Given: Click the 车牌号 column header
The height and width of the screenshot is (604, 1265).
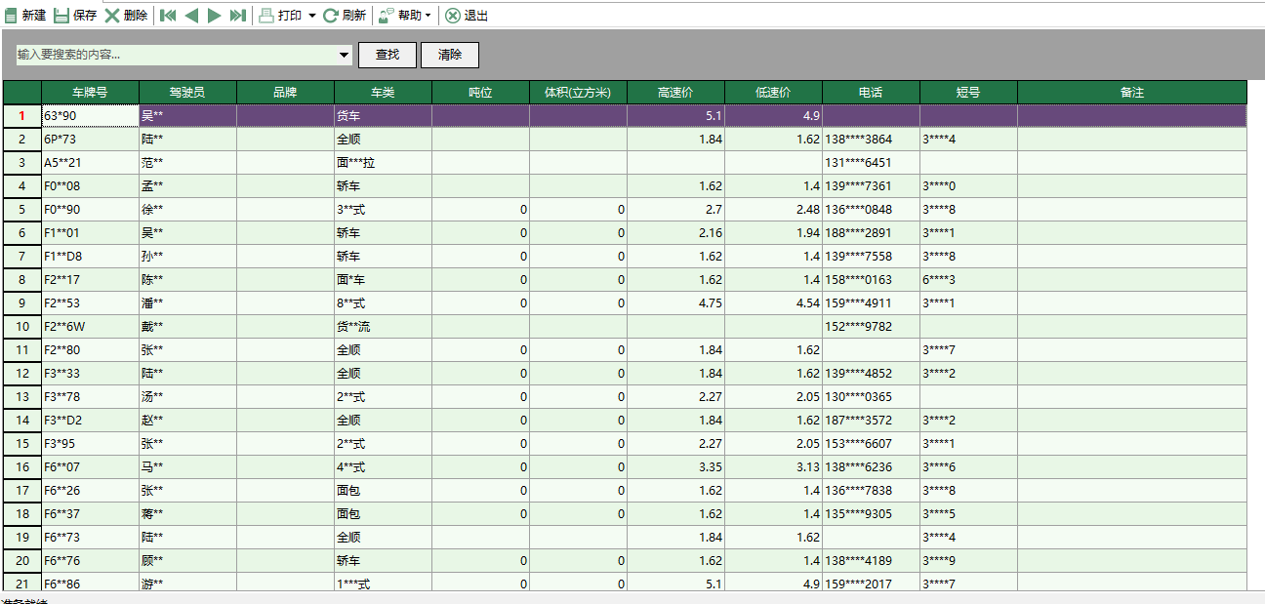Looking at the screenshot, I should pos(89,91).
